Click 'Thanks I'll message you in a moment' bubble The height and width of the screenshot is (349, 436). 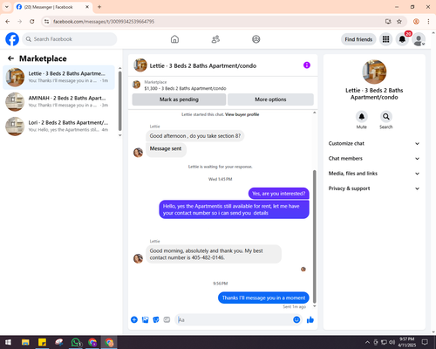pyautogui.click(x=263, y=298)
